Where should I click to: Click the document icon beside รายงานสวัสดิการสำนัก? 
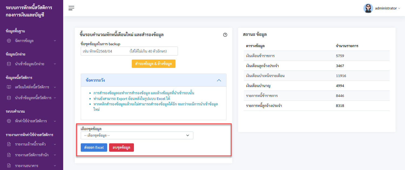[9, 155]
